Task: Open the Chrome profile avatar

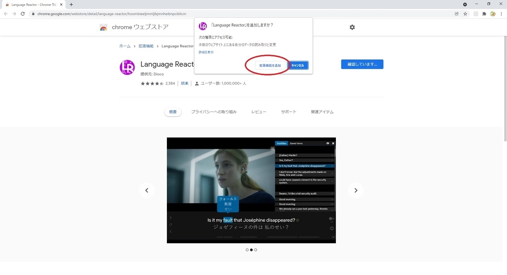Action: tap(493, 14)
